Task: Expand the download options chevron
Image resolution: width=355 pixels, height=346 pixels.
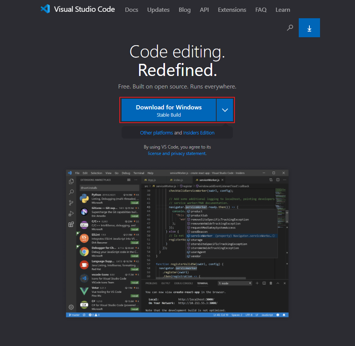Action: click(x=225, y=110)
